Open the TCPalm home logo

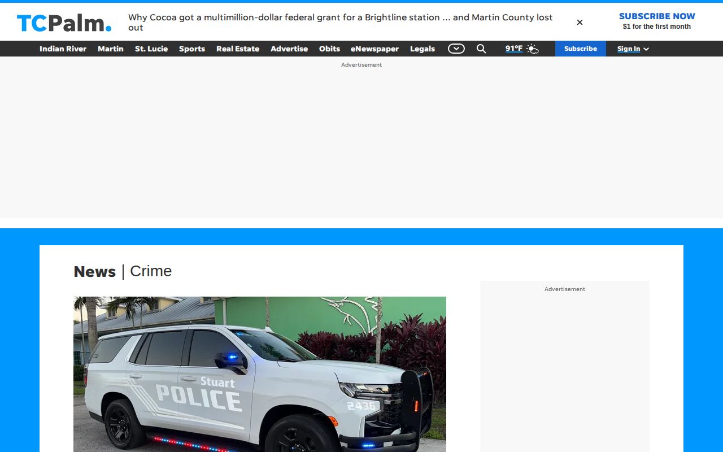point(64,23)
